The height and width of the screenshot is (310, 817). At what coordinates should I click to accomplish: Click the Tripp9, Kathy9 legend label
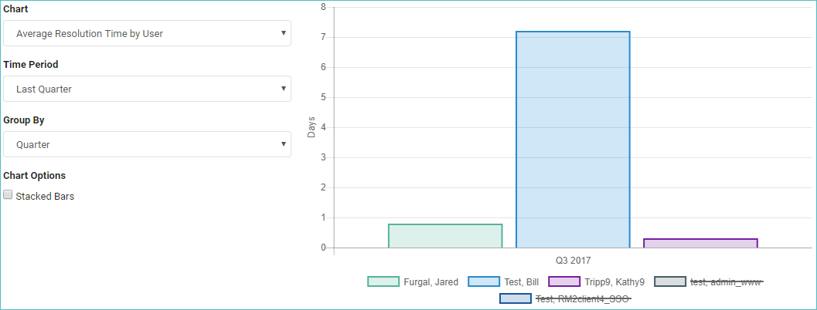click(x=614, y=282)
